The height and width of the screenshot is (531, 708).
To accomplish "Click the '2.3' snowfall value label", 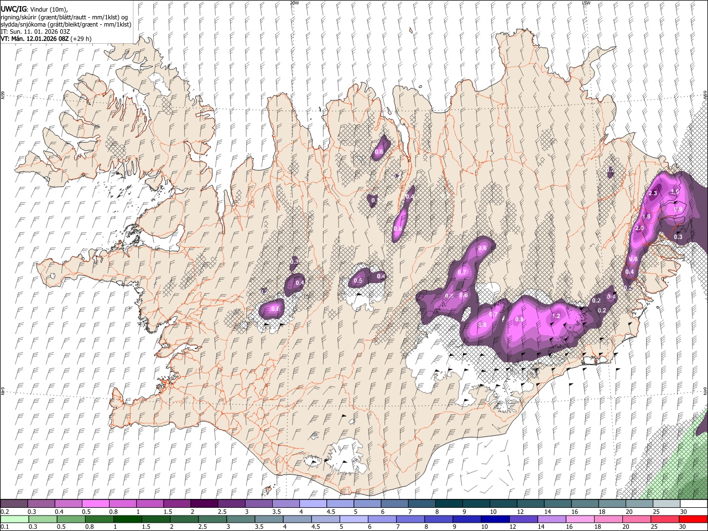I will 653,193.
